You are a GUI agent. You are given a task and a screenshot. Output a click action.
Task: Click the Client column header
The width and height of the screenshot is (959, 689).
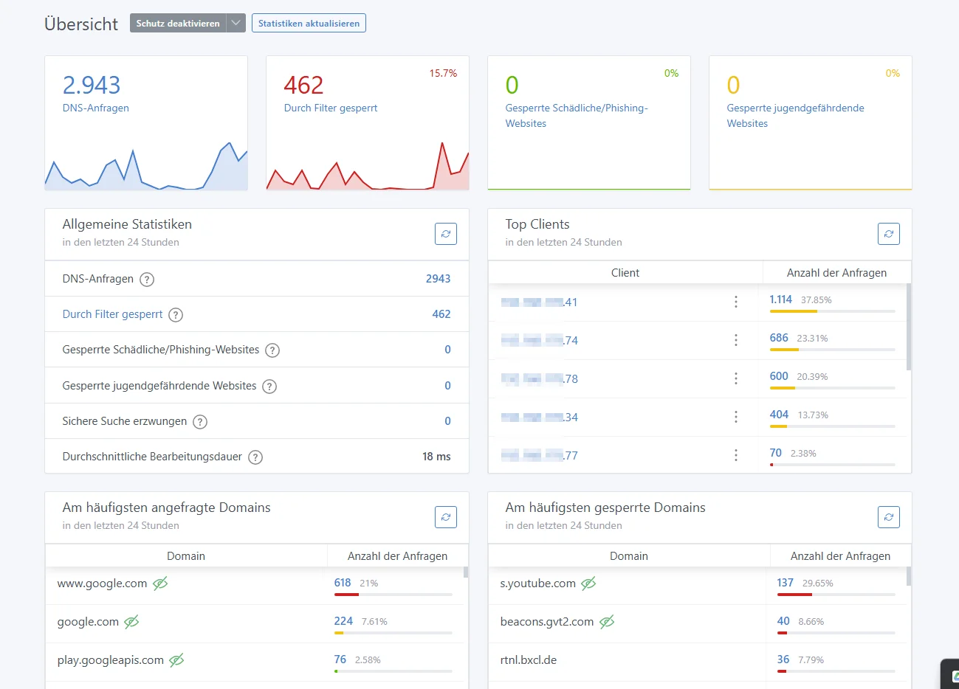625,272
